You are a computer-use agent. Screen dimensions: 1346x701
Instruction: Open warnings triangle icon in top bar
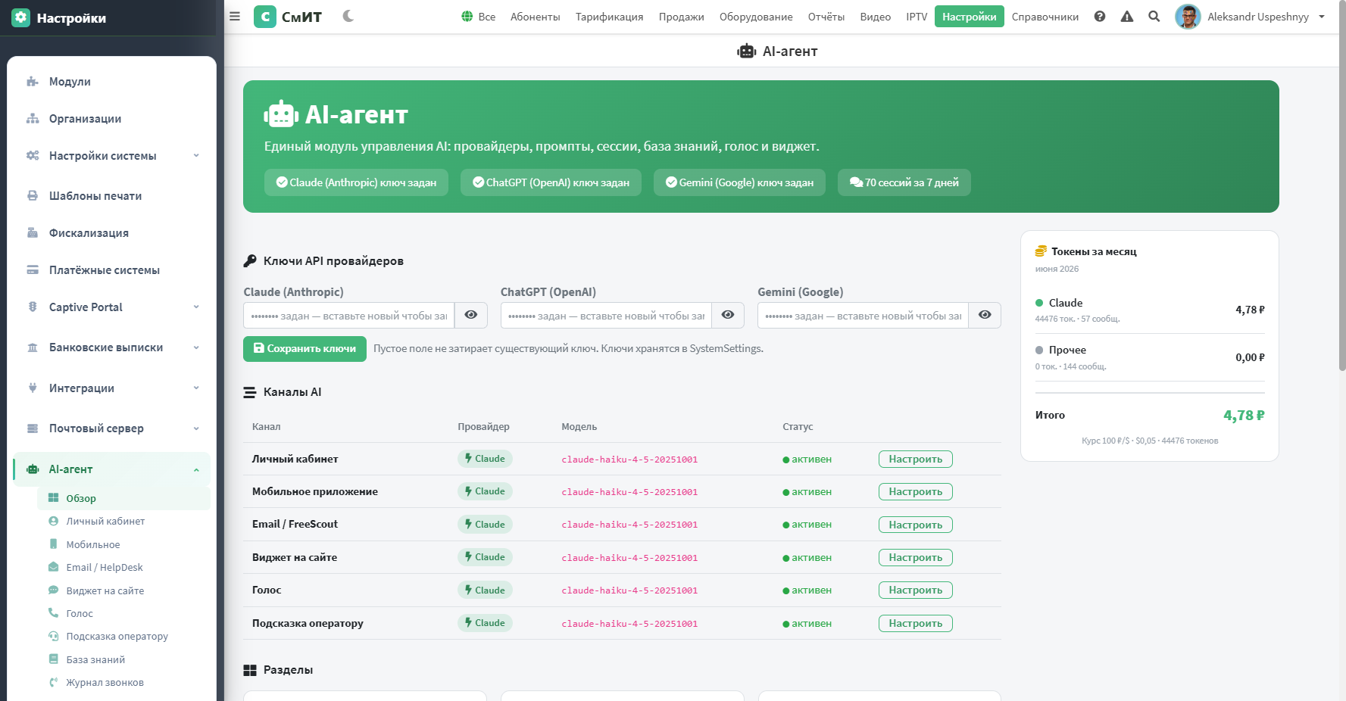[x=1127, y=17]
